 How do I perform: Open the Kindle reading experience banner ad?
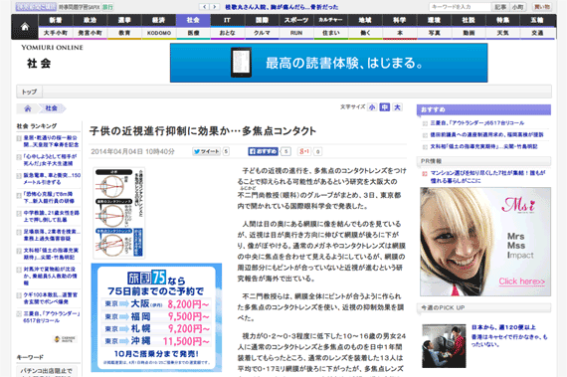click(x=328, y=63)
